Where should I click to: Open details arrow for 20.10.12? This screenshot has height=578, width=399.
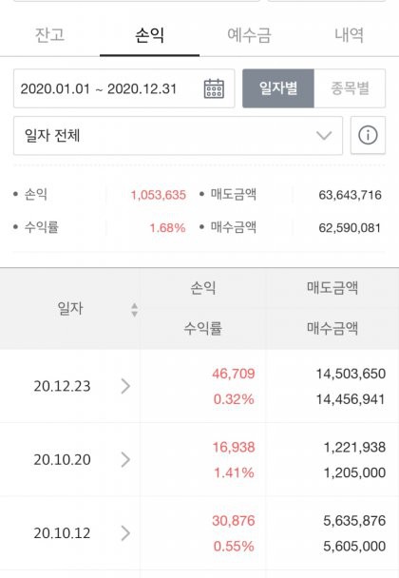pos(125,533)
